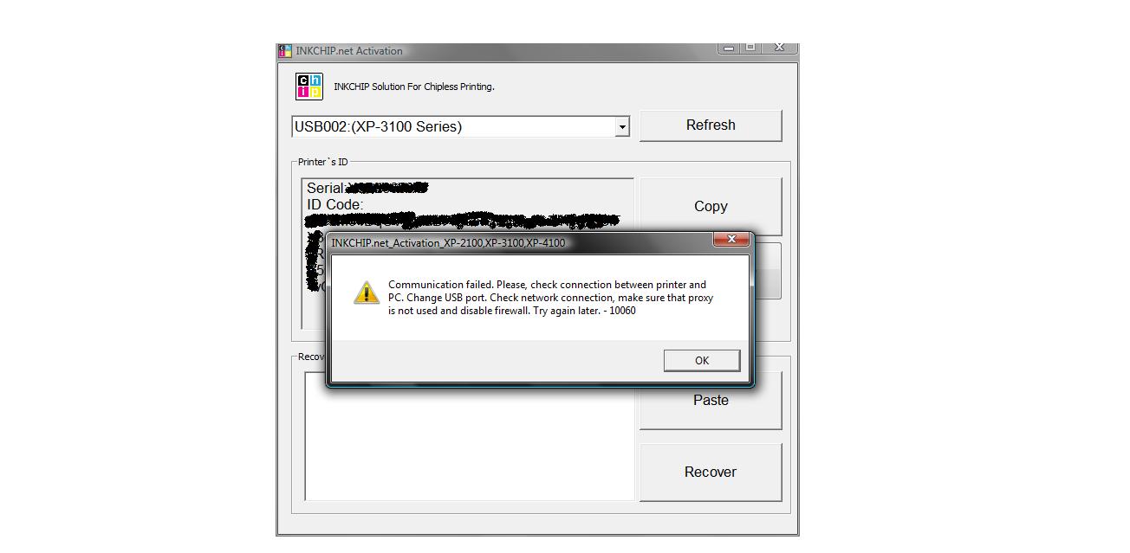1130x553 pixels.
Task: Click the Copy button
Action: pyautogui.click(x=711, y=206)
